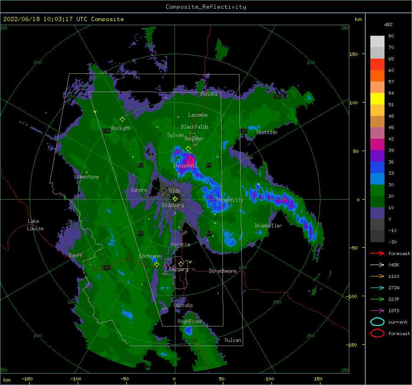Click the yellow diamond marker beside RockyMH
The height and width of the screenshot is (385, 412).
point(122,119)
